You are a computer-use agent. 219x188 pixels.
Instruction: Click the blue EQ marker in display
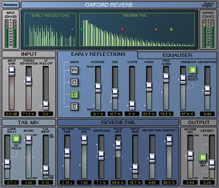pyautogui.click(x=72, y=29)
